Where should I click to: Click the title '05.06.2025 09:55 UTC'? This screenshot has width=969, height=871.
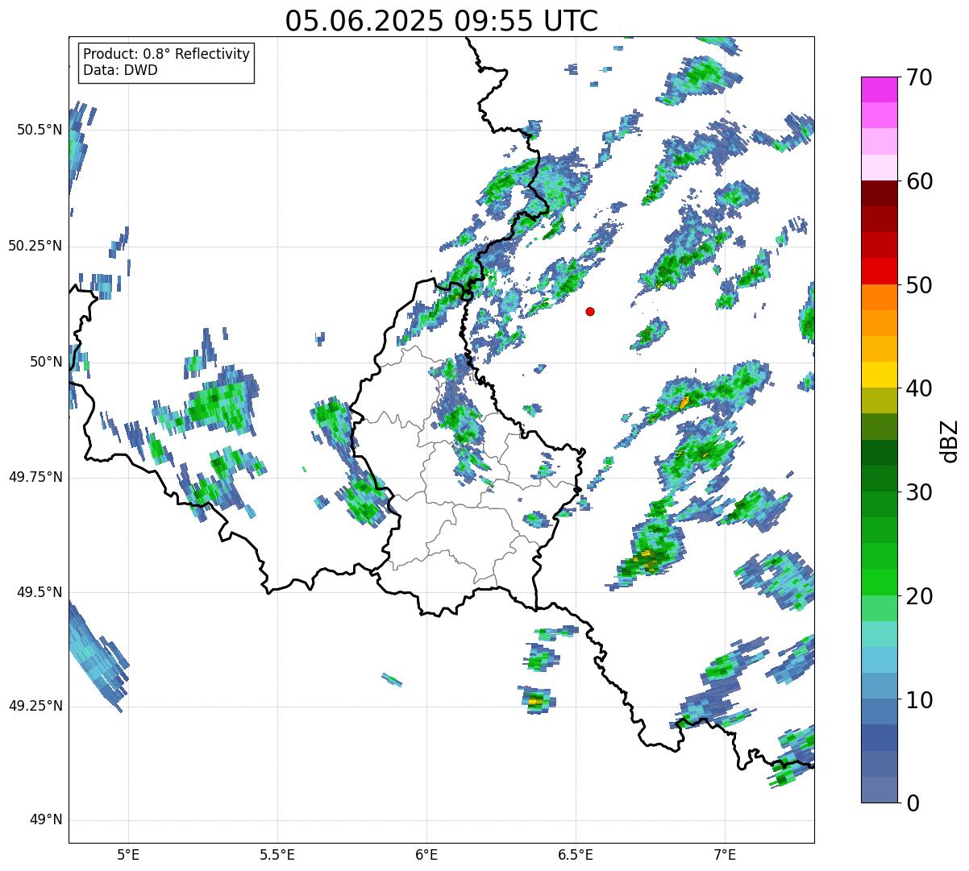[442, 20]
